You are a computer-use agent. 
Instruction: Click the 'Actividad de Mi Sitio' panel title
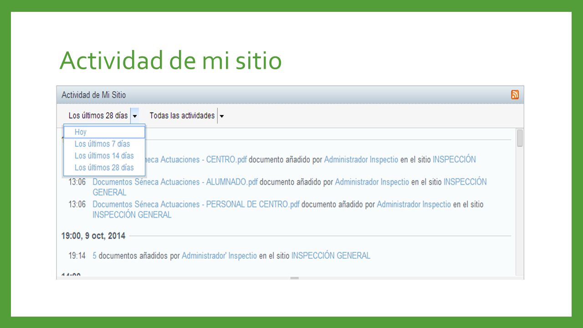click(93, 95)
